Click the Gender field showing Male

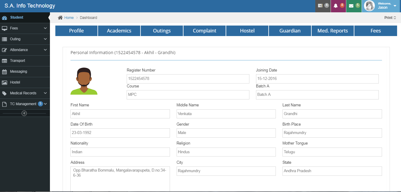click(226, 133)
